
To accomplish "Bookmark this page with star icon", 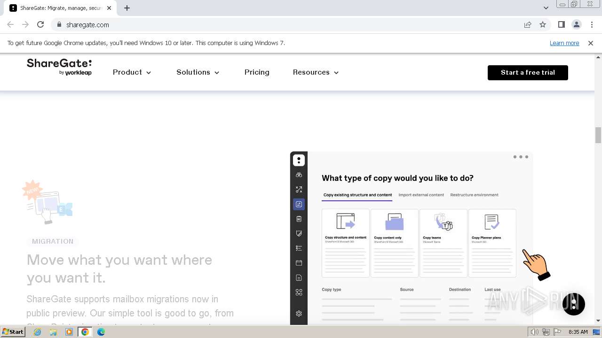I will click(x=543, y=24).
